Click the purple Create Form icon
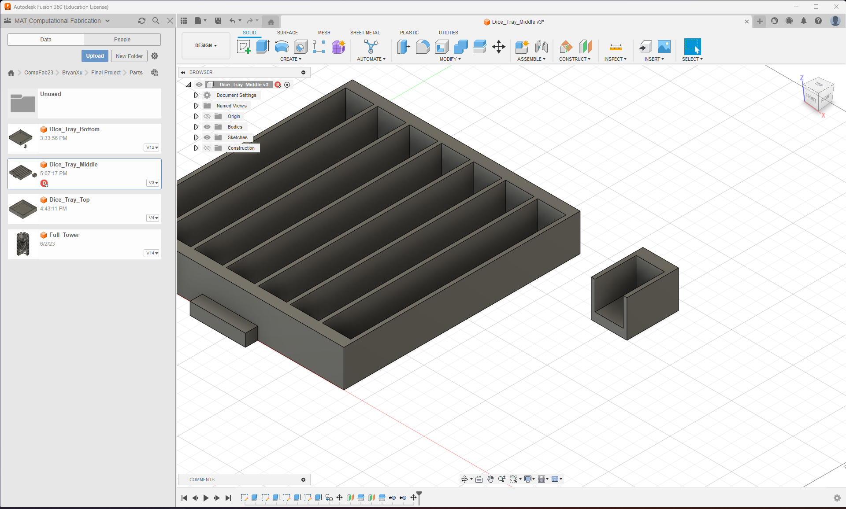This screenshot has width=846, height=509. [x=338, y=47]
